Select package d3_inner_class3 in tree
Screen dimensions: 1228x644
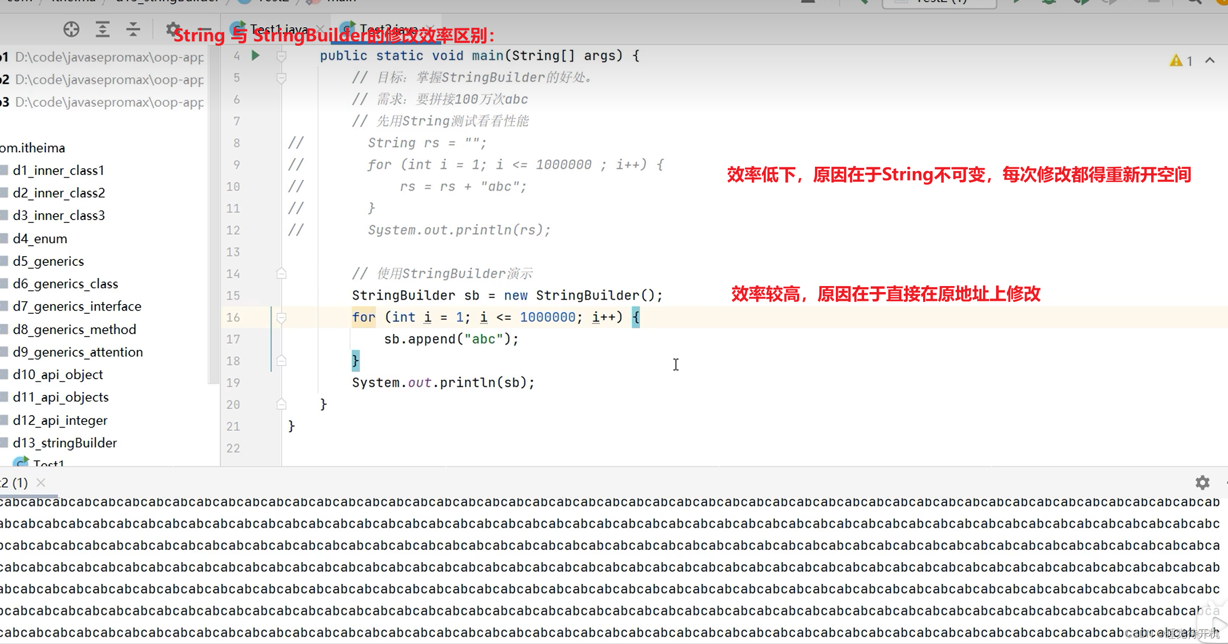click(x=59, y=216)
